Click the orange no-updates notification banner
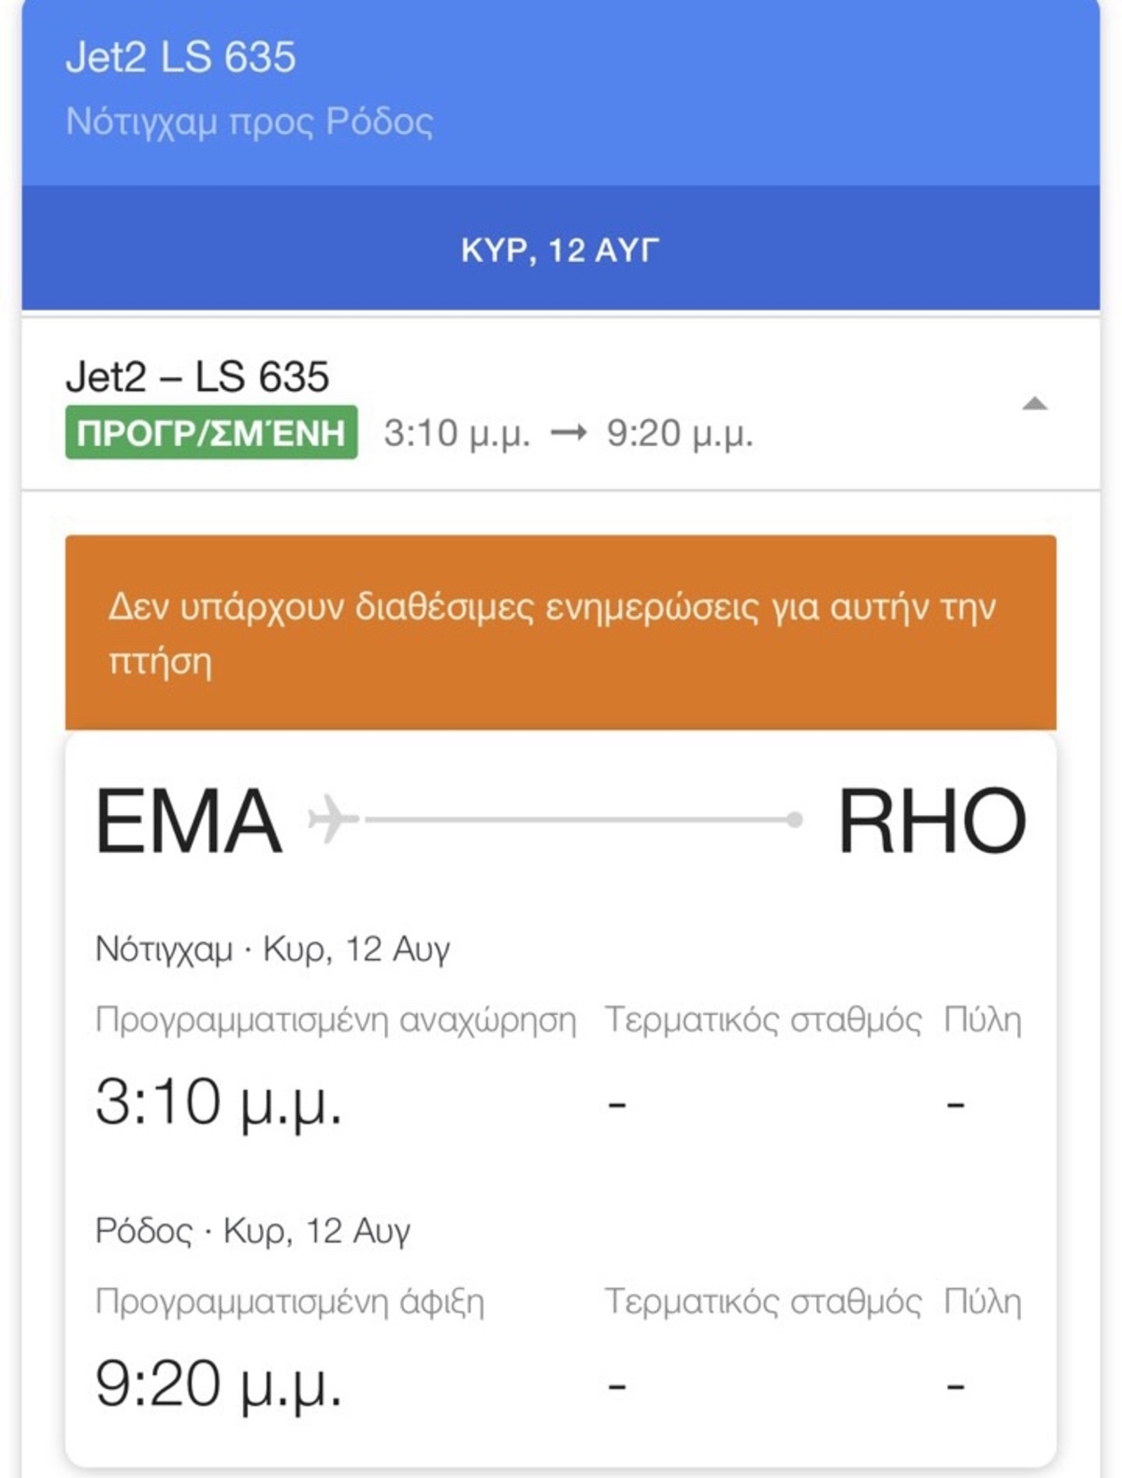The image size is (1122, 1478). point(560,632)
